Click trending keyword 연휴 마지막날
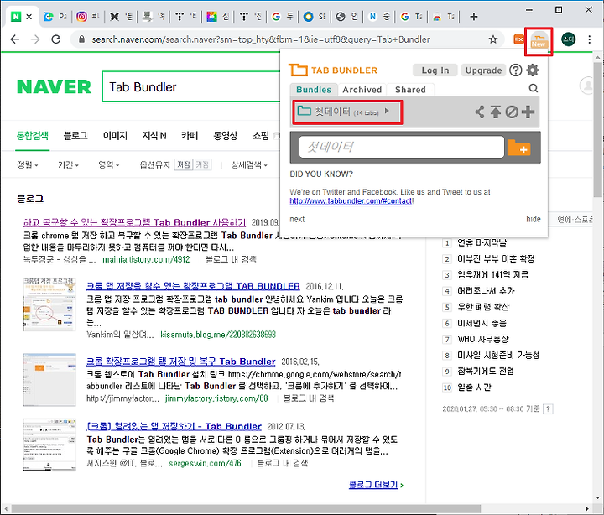This screenshot has width=604, height=515. [482, 242]
